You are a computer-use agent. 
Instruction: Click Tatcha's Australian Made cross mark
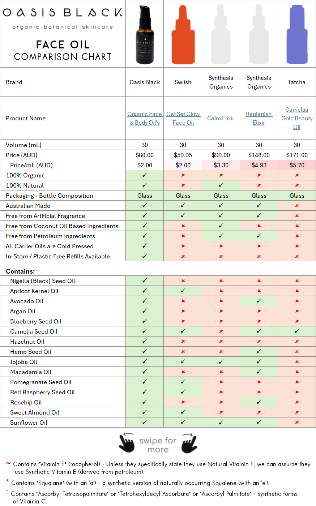click(x=297, y=206)
